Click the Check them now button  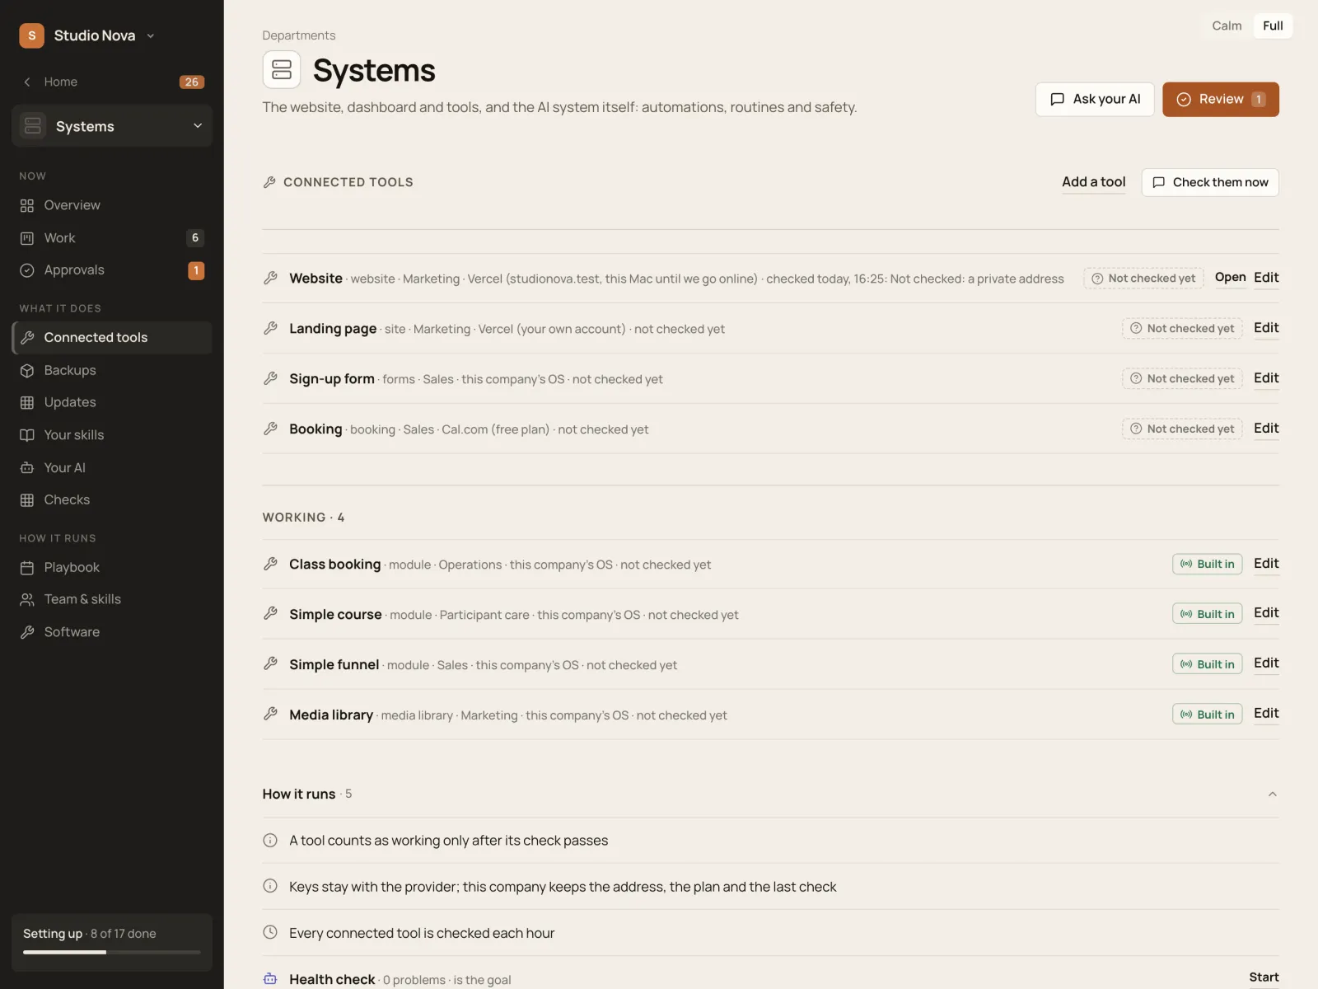point(1210,183)
